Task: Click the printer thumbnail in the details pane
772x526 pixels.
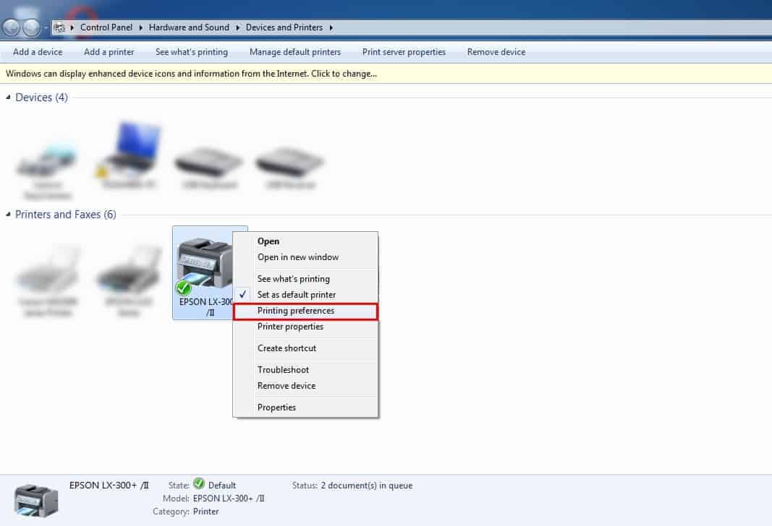Action: [x=36, y=499]
